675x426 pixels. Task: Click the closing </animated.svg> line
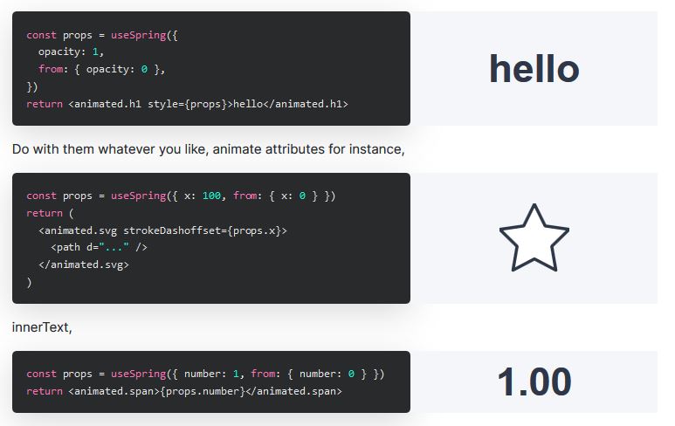(x=84, y=265)
